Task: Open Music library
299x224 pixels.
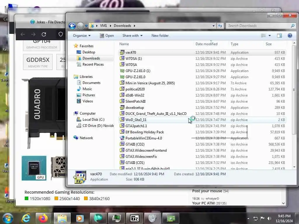Action: pyautogui.click(x=87, y=89)
